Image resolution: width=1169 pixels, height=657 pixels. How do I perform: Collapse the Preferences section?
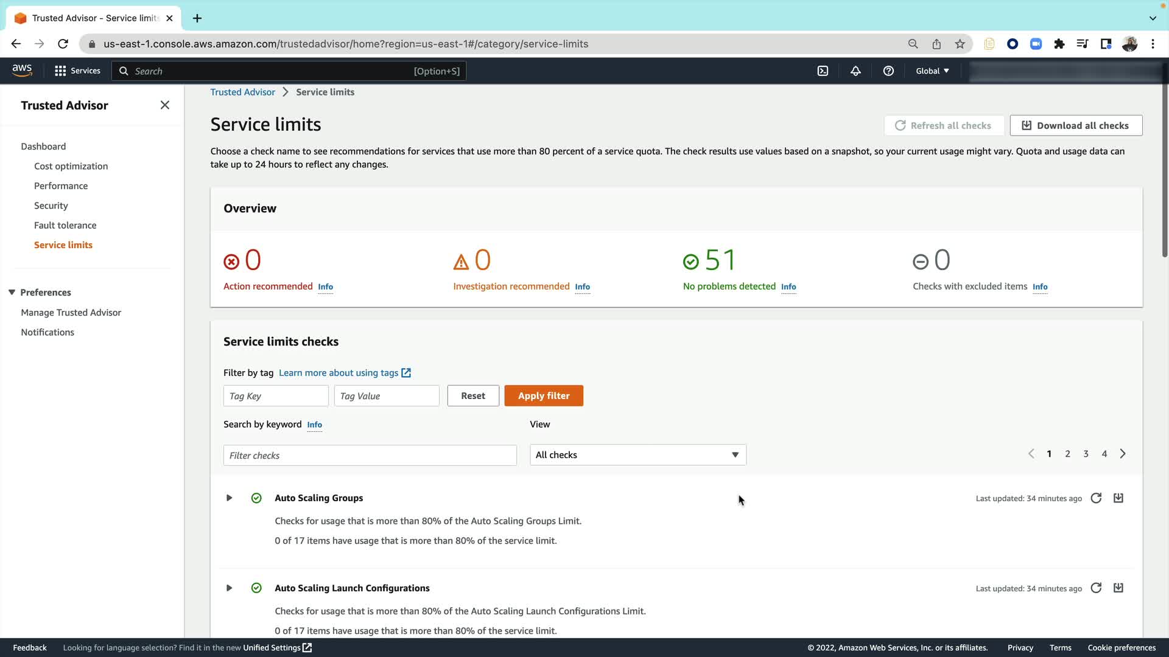[12, 293]
